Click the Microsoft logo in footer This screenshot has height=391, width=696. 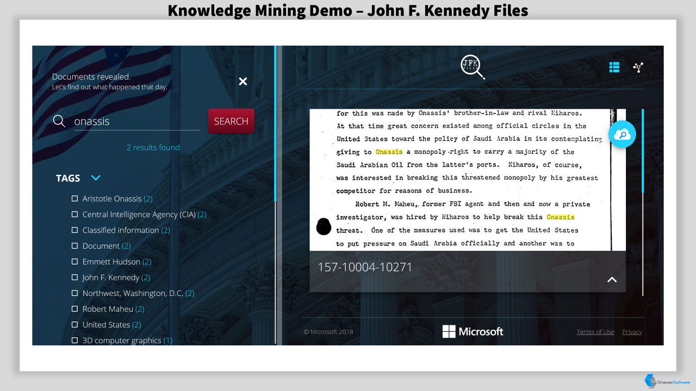click(473, 331)
